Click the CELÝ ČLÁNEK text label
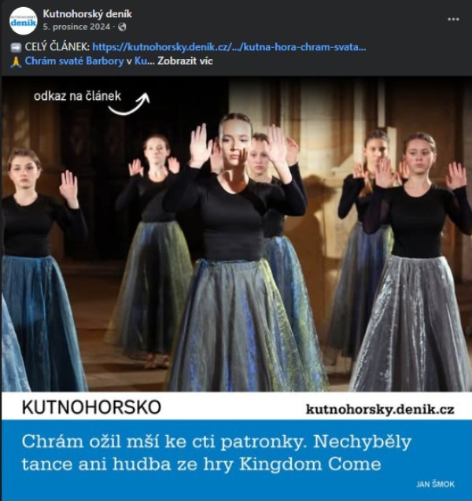The image size is (472, 501). pos(57,47)
